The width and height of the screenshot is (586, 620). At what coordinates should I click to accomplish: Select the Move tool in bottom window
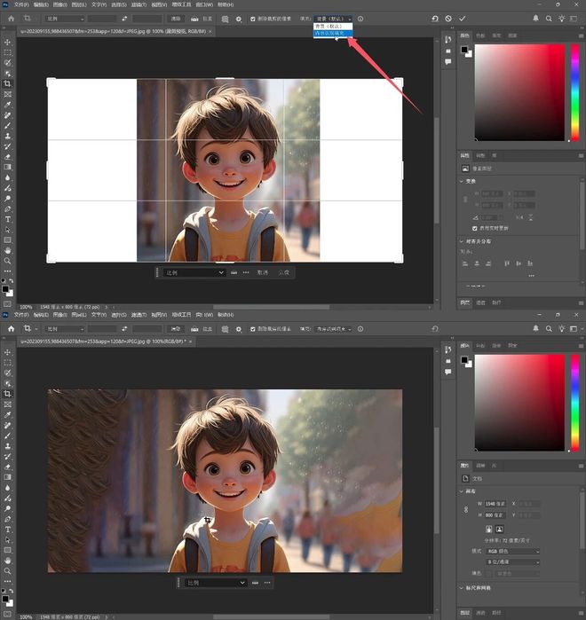[x=7, y=352]
